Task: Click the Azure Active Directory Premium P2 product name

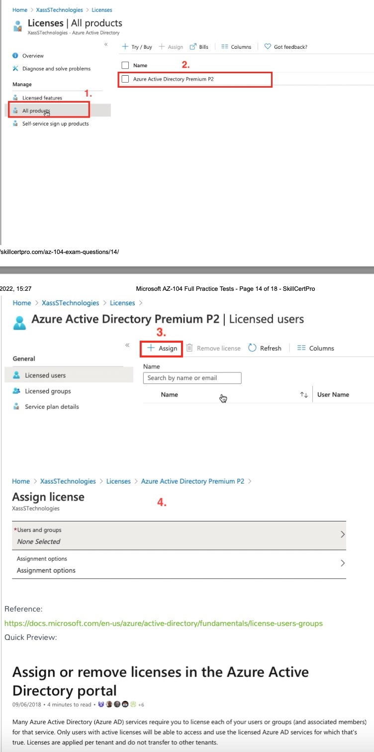Action: 174,79
